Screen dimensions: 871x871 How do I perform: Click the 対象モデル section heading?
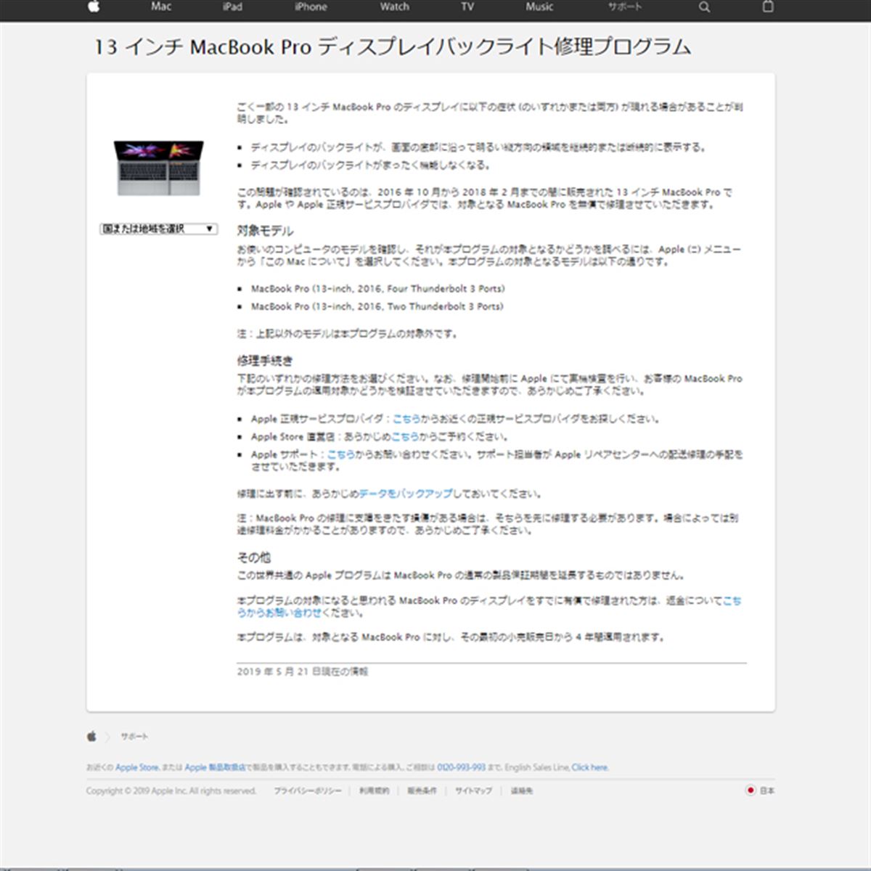(265, 231)
